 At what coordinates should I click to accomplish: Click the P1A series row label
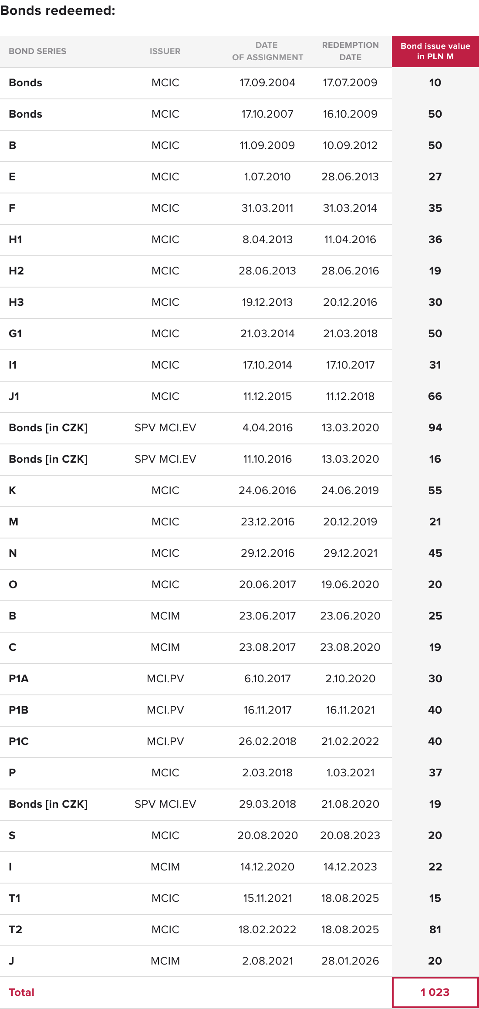pyautogui.click(x=19, y=679)
